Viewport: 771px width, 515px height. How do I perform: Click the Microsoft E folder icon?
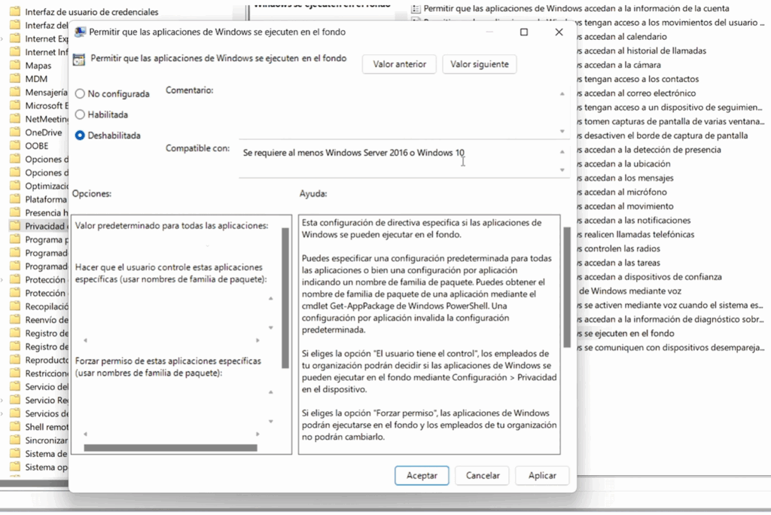point(15,105)
